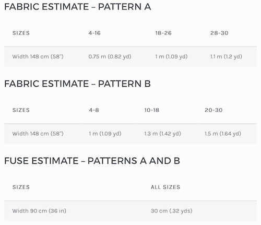Click the 1.5 m (1.64 yd) cell
The image size is (261, 225).
[x=223, y=134]
